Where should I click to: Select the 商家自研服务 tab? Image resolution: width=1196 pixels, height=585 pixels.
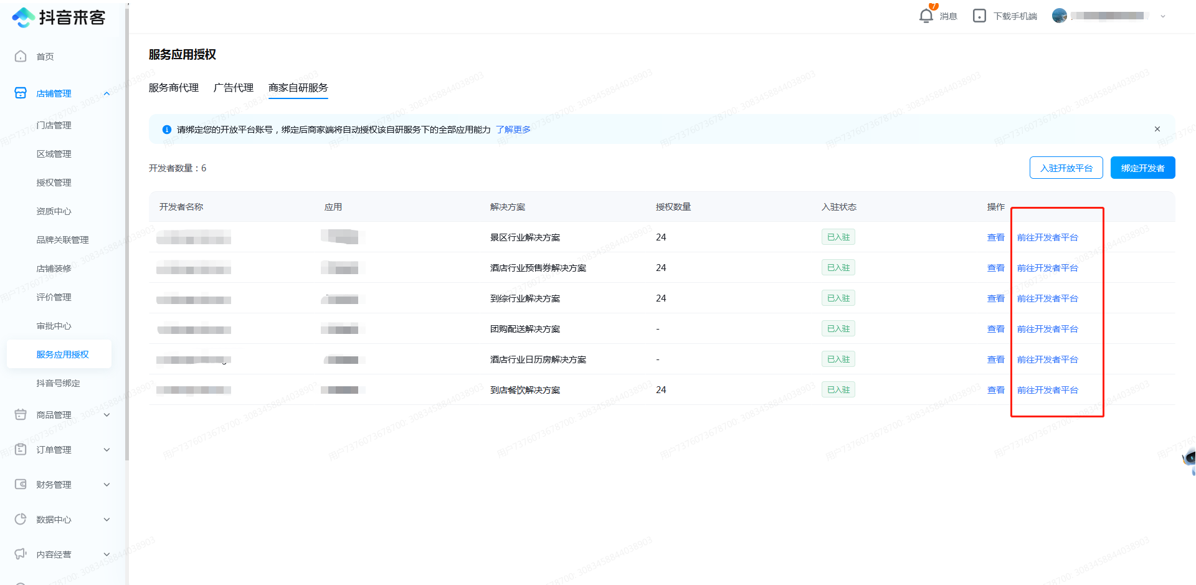coord(298,88)
